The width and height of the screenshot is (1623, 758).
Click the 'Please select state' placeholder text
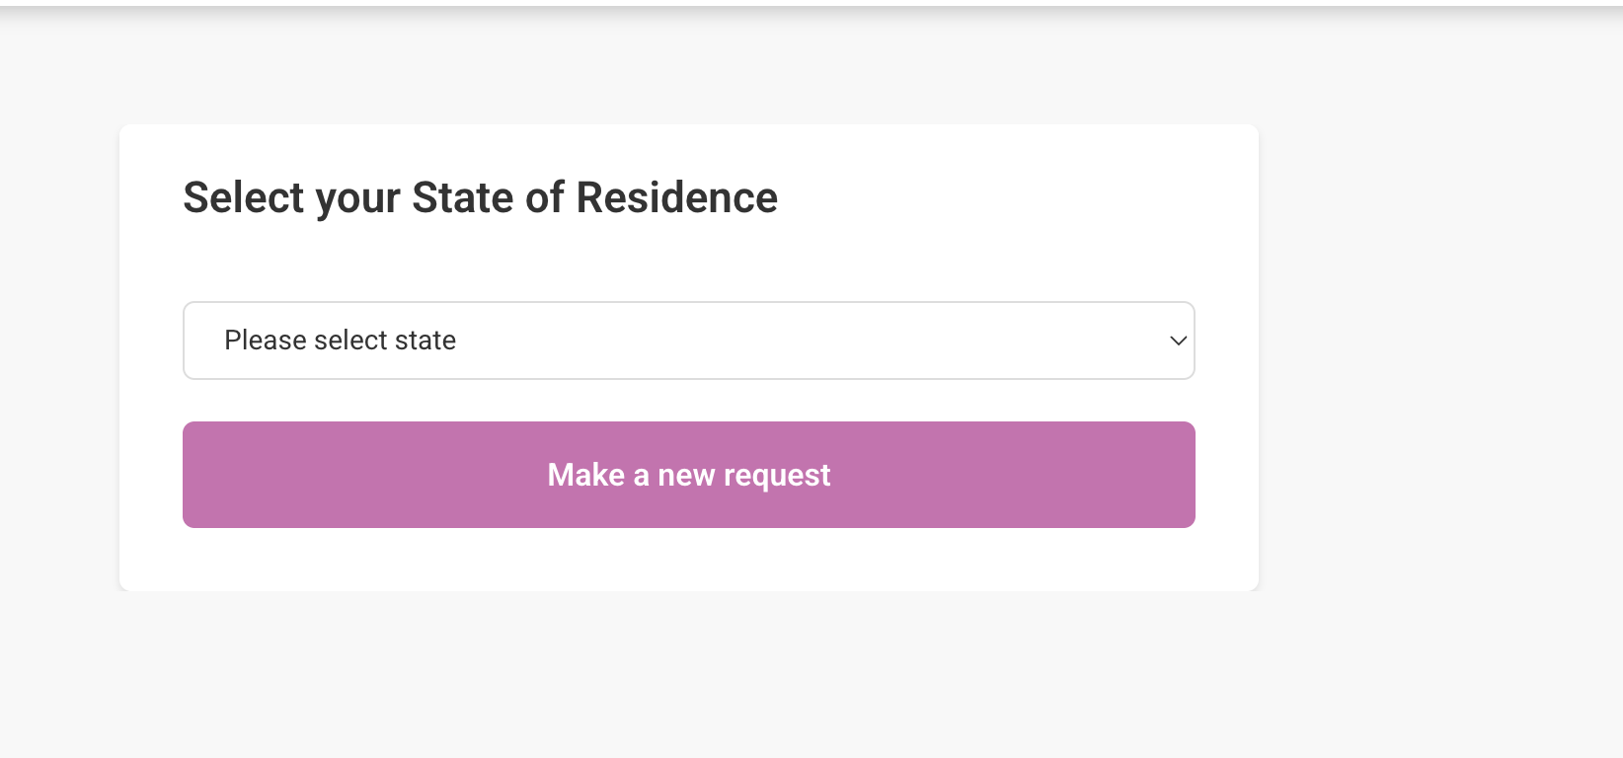tap(340, 341)
